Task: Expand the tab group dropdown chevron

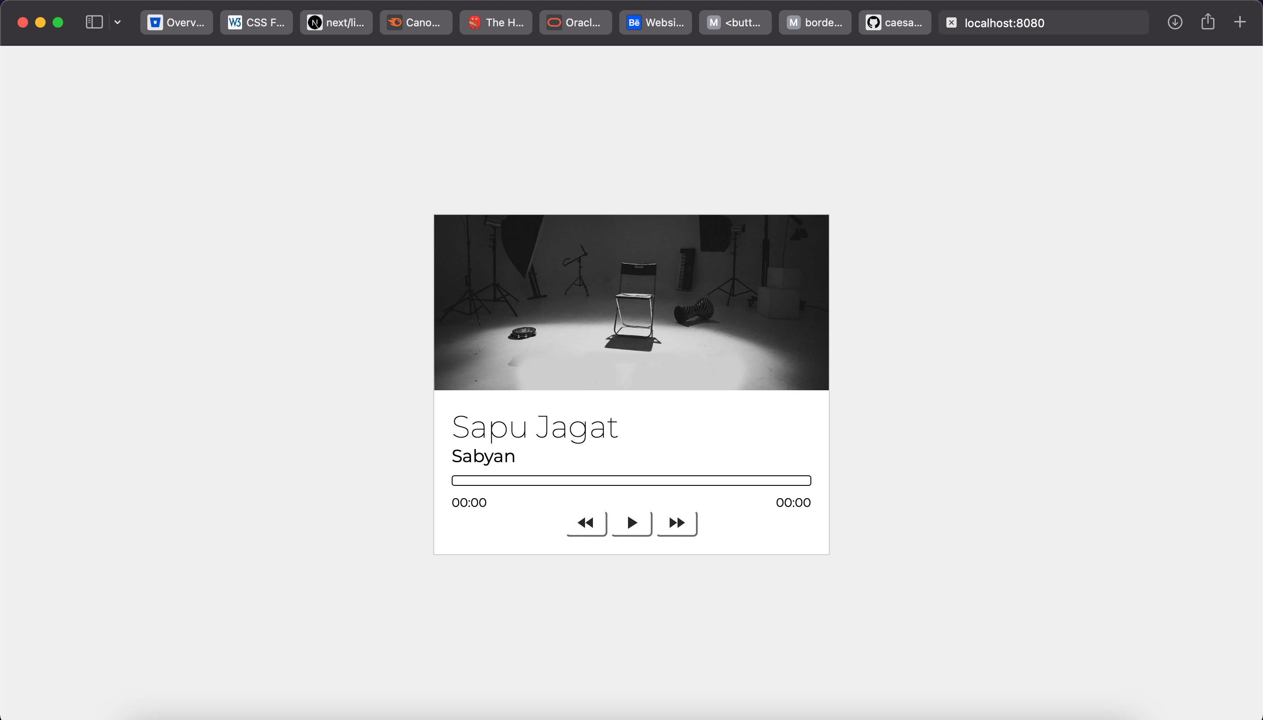Action: (x=118, y=22)
